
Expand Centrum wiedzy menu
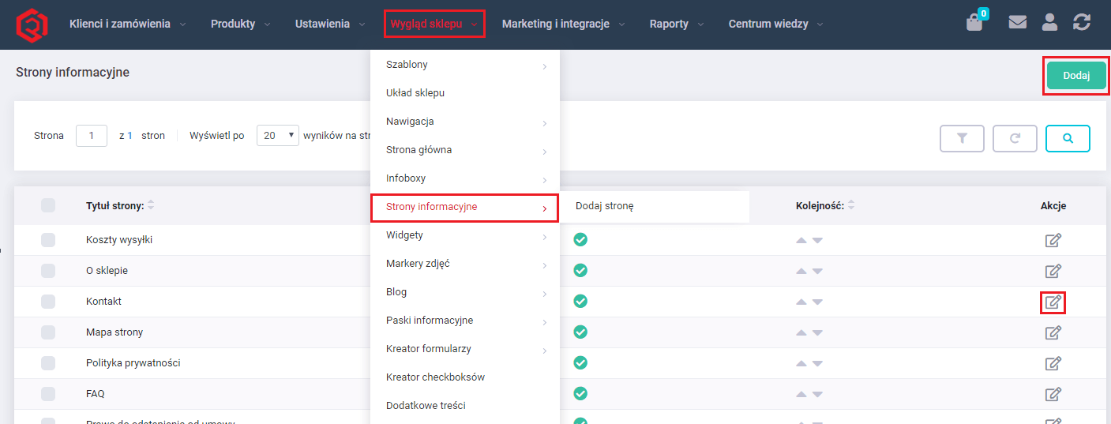tap(776, 24)
